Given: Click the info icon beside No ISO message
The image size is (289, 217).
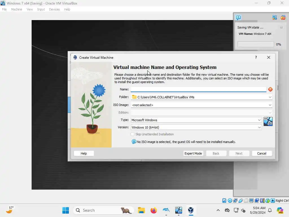Looking at the screenshot, I should click(134, 142).
